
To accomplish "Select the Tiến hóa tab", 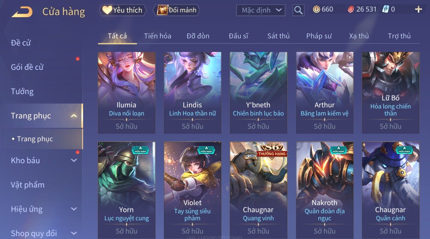I will [158, 36].
